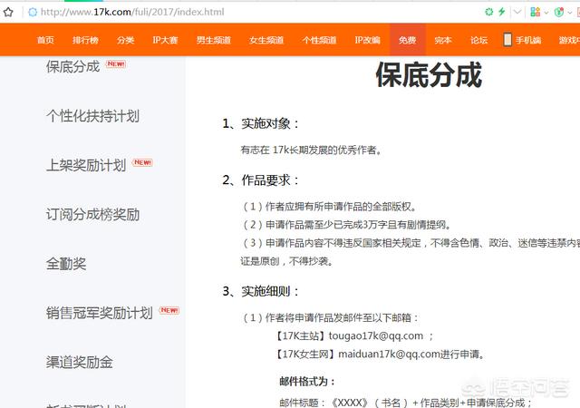Click the 保底分成 page heading
Image resolution: width=580 pixels, height=408 pixels.
tap(429, 75)
